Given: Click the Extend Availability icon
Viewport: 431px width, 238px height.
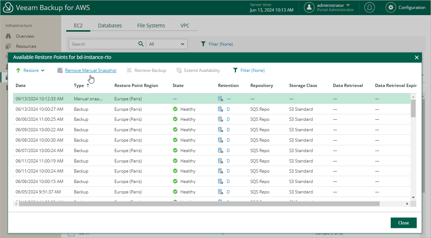Looking at the screenshot, I should tap(179, 70).
